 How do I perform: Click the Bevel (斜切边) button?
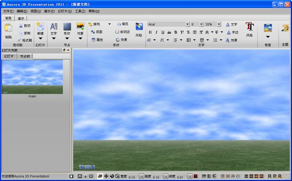122,32
